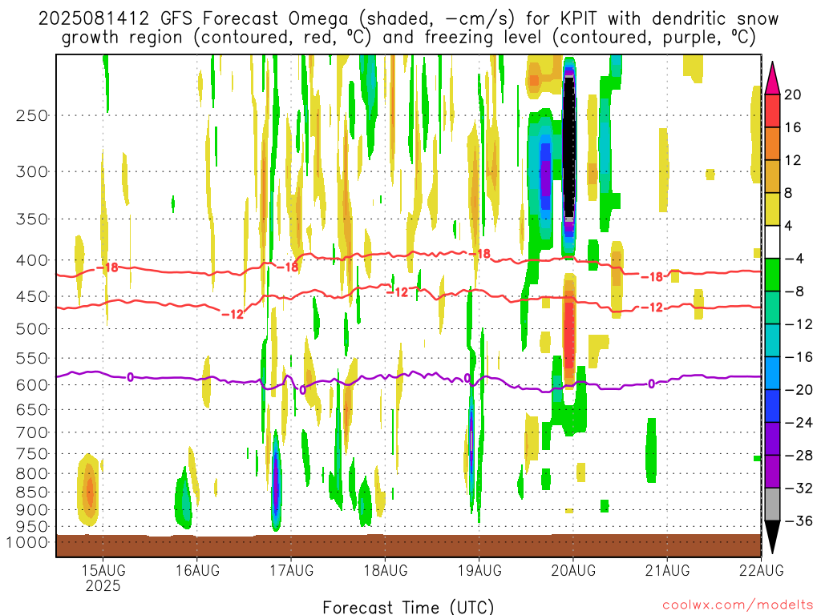This screenshot has width=821, height=615.
Task: Pick the gold 8 to 12 colorbar swatch
Action: pyautogui.click(x=772, y=176)
